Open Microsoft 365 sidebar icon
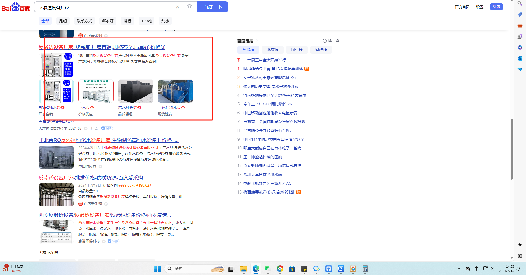Viewport: 526px width, 275px height. coord(520,47)
